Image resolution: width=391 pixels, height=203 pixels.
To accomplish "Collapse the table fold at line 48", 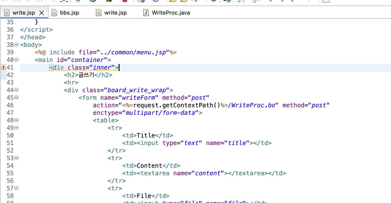I will [x=16, y=120].
